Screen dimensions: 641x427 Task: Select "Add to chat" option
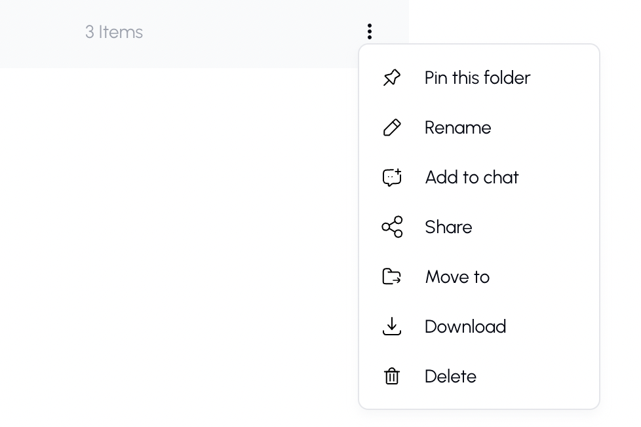[471, 177]
